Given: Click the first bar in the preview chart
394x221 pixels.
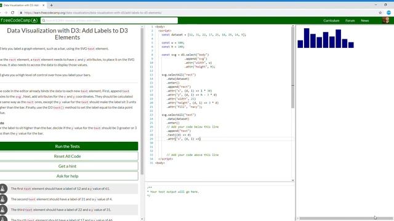Looking at the screenshot, I should point(300,44).
